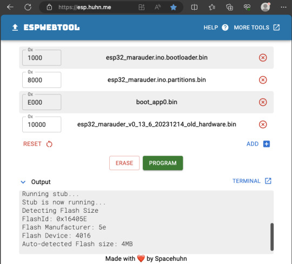292x264 pixels.
Task: Click the ADD plus icon
Action: click(x=267, y=144)
